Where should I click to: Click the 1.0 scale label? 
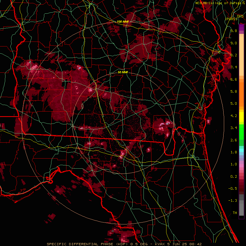point(234,164)
